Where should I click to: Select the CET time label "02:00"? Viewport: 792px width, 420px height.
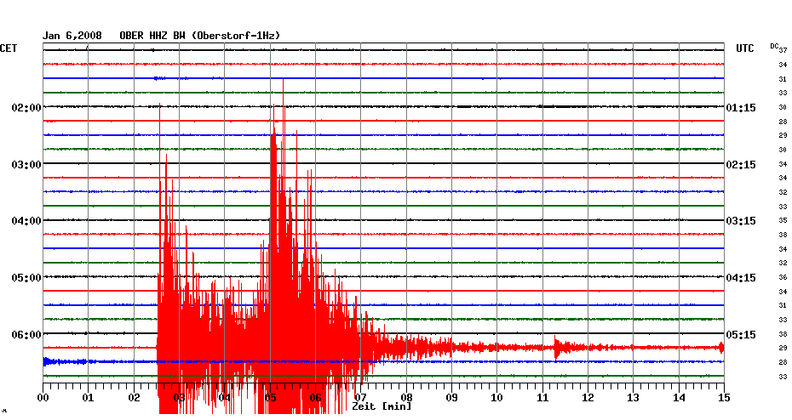(26, 108)
